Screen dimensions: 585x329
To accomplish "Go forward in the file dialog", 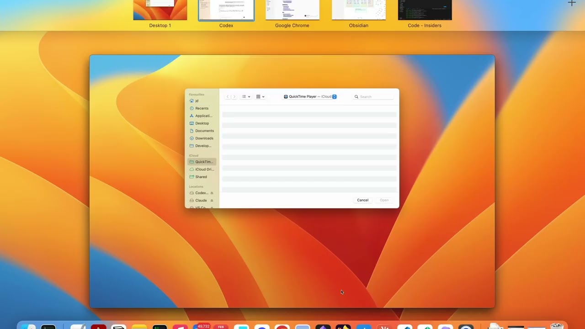I will (234, 96).
